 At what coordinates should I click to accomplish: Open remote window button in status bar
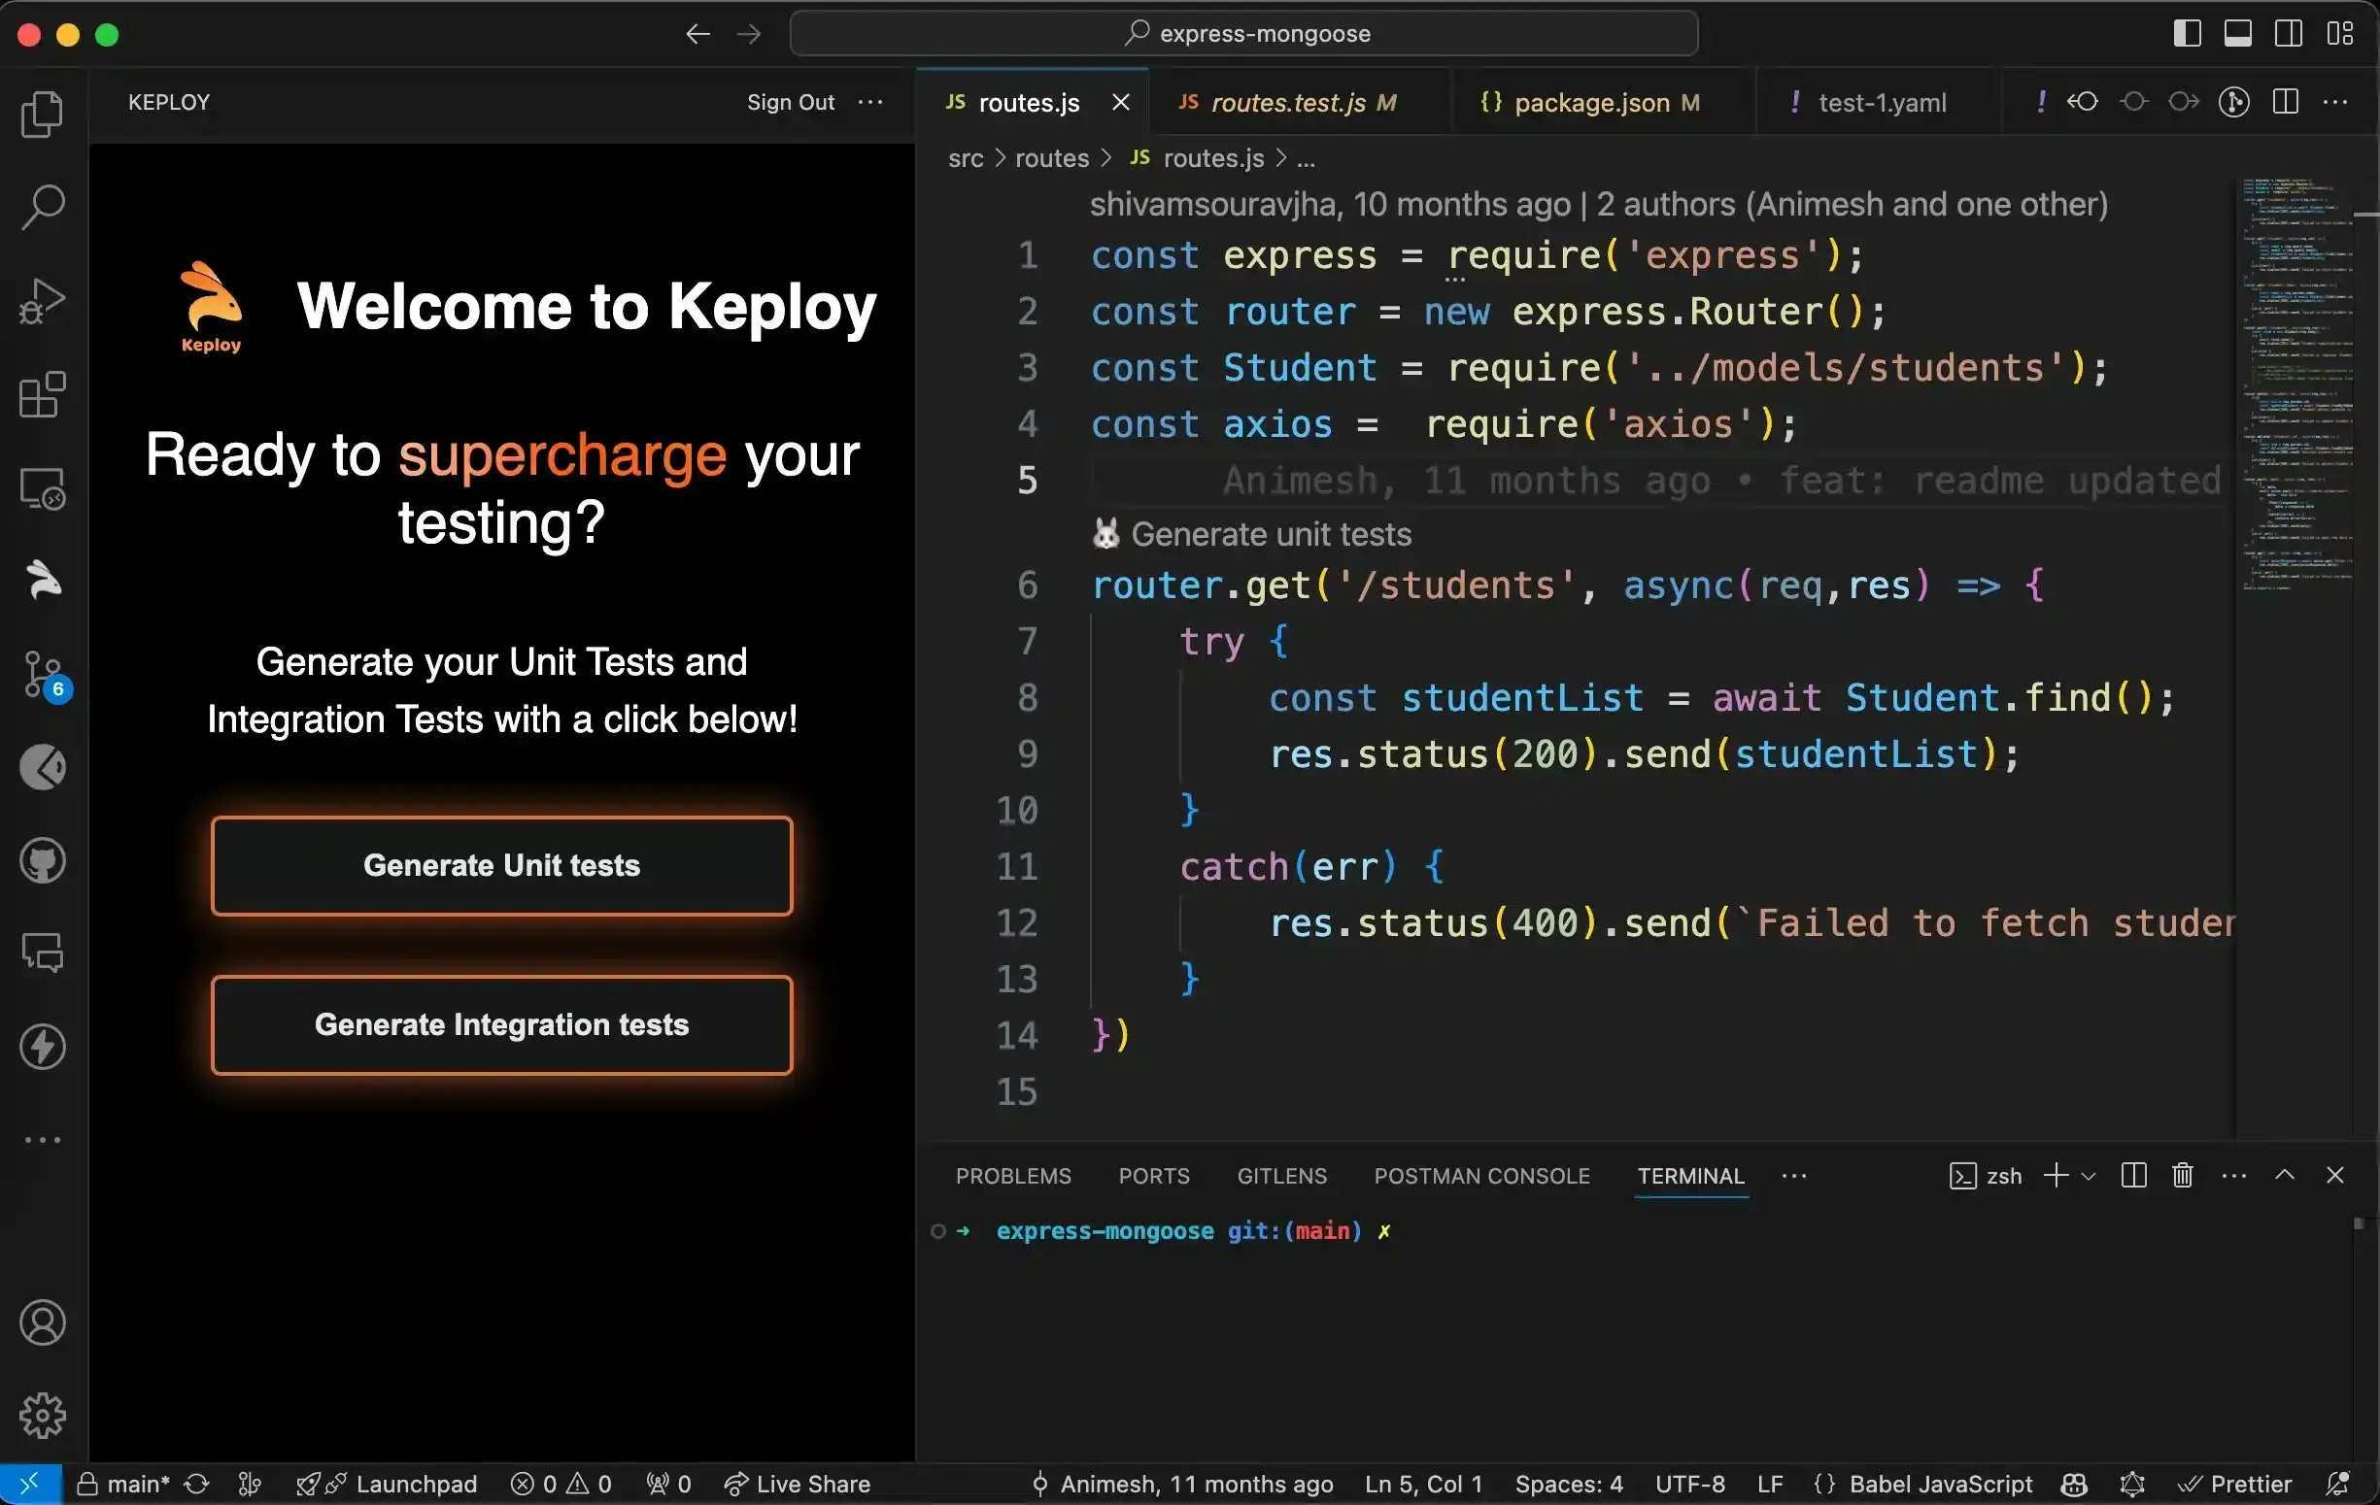point(31,1484)
